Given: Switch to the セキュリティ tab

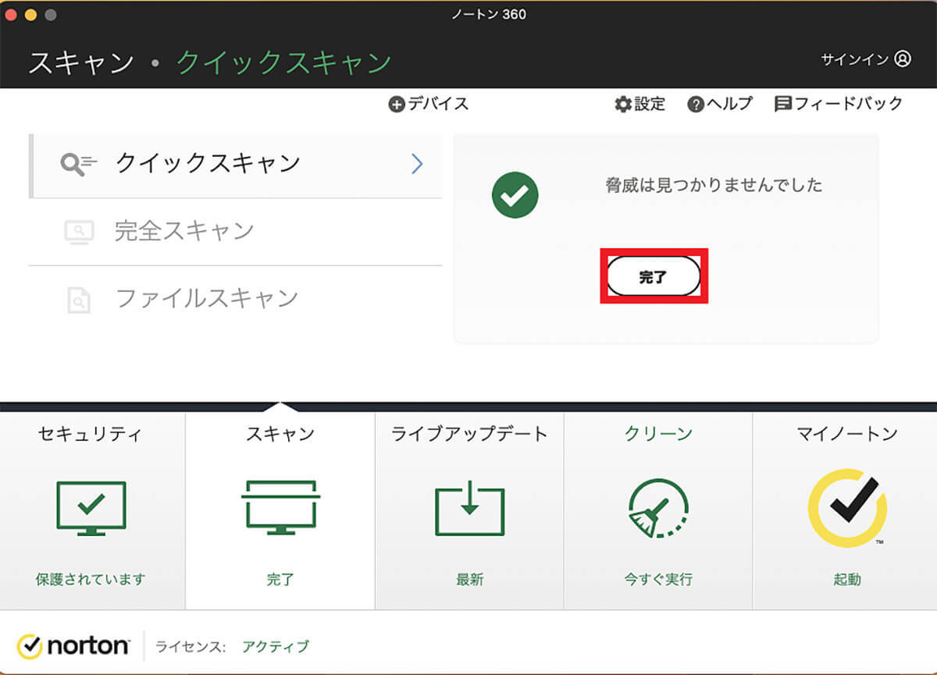Looking at the screenshot, I should pos(92,511).
